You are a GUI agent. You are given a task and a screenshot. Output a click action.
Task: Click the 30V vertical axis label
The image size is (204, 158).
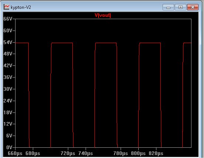click(x=8, y=89)
